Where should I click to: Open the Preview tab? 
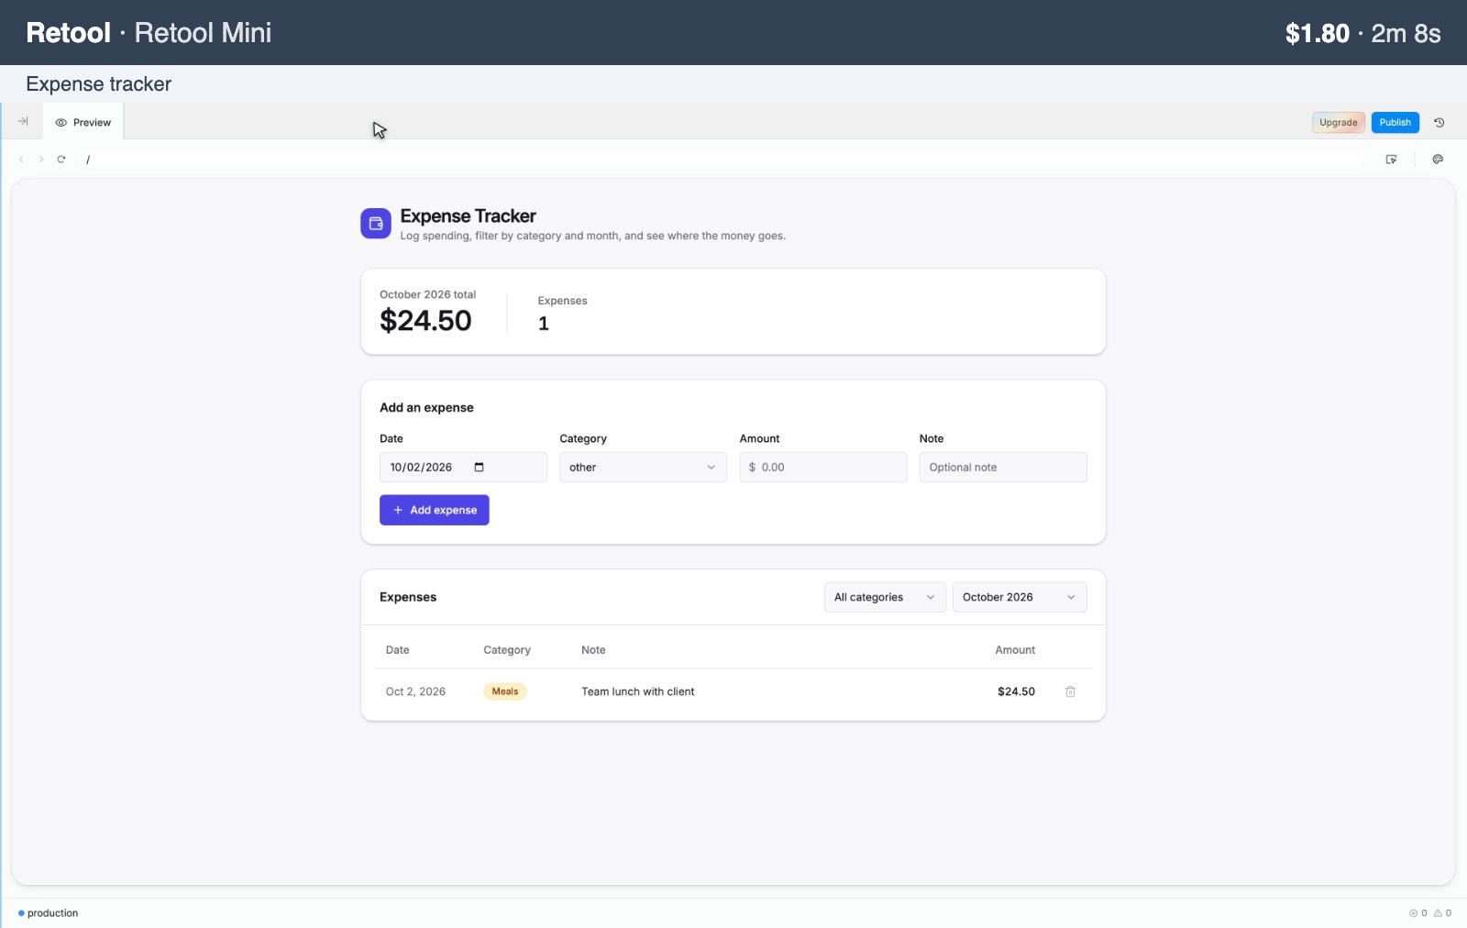tap(83, 122)
